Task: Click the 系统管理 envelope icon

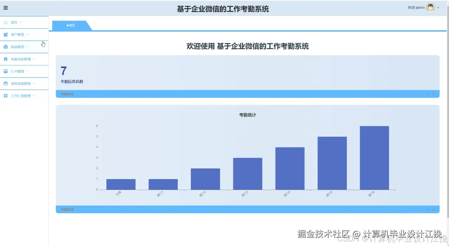Action: pyautogui.click(x=6, y=47)
